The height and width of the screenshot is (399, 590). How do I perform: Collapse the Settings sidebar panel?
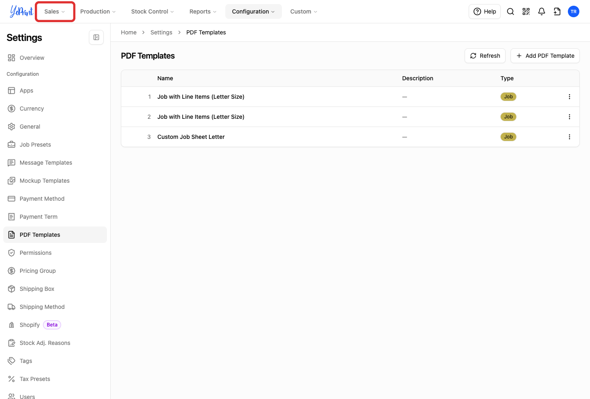[x=96, y=37]
